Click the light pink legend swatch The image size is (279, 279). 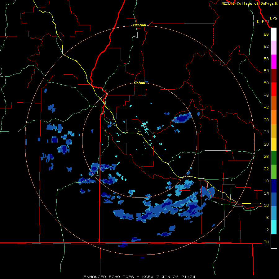(x=274, y=47)
